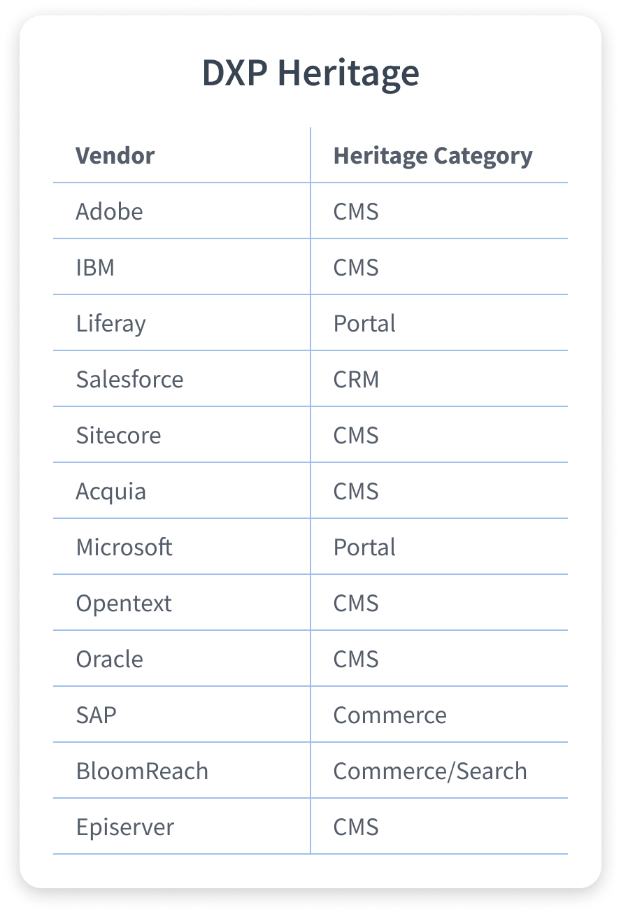Select the Commerce category beside SAP
621x912 pixels.
coord(390,715)
